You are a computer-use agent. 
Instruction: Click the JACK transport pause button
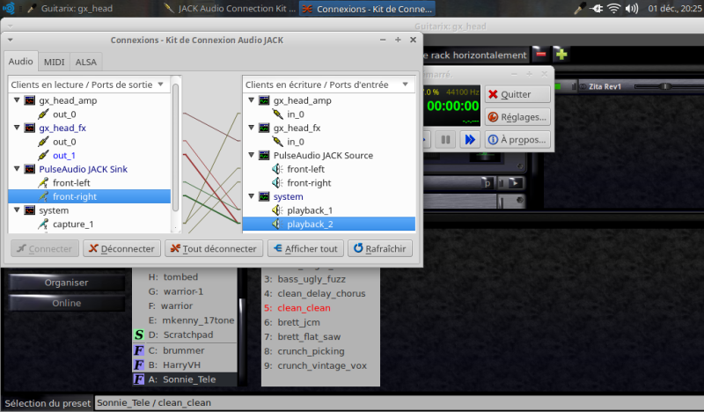(x=445, y=140)
